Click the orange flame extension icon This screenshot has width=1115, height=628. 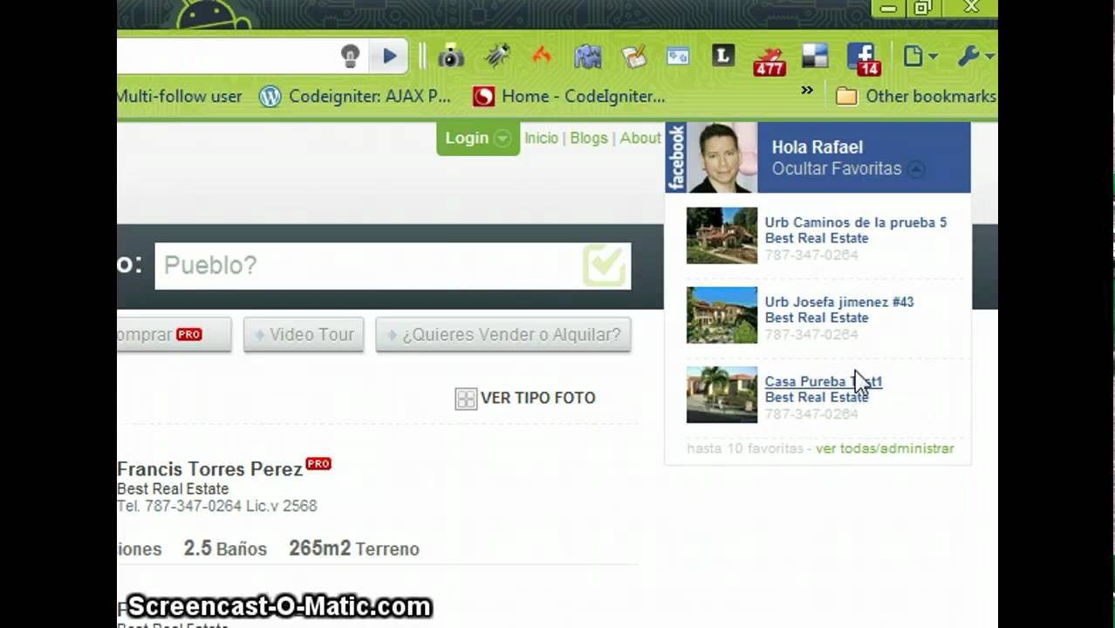click(x=542, y=57)
